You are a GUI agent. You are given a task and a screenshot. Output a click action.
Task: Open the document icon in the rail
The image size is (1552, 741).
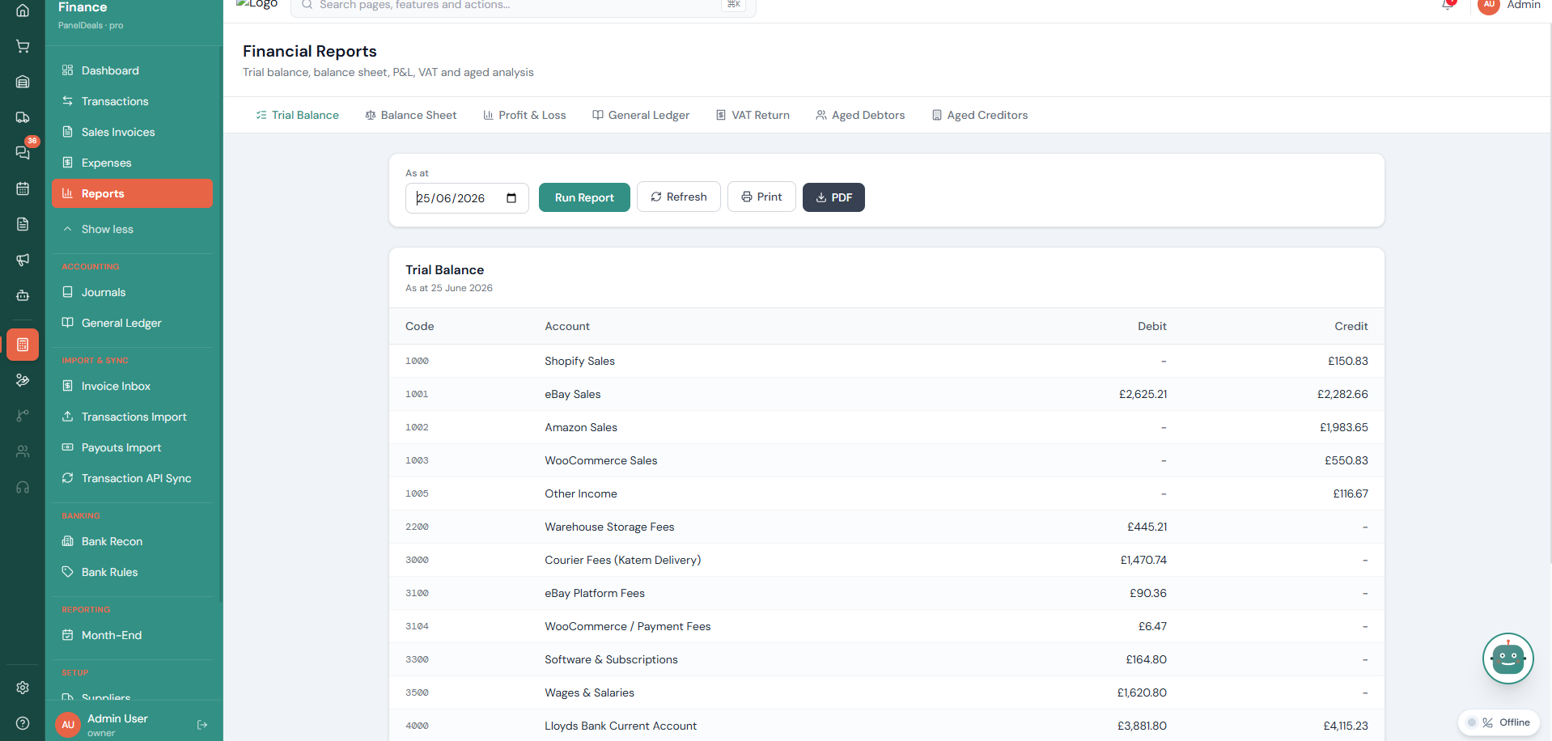23,224
